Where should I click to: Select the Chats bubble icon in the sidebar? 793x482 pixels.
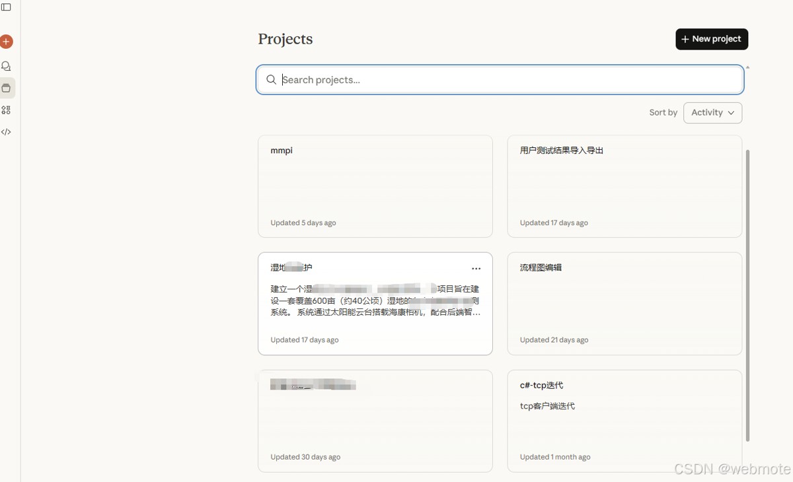[7, 66]
